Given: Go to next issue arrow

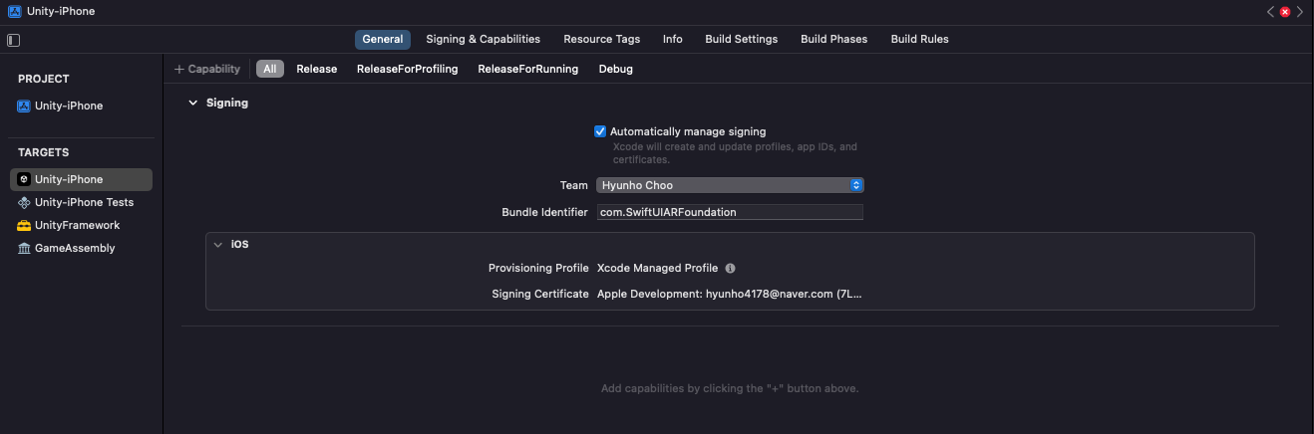Looking at the screenshot, I should click(1299, 11).
